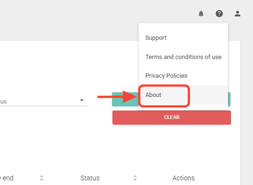Image resolution: width=253 pixels, height=185 pixels.
Task: Open the user account profile icon
Action: [x=238, y=14]
